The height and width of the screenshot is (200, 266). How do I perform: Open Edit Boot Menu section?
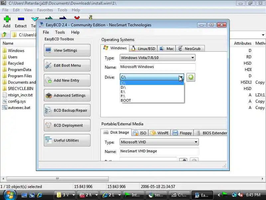click(x=67, y=65)
